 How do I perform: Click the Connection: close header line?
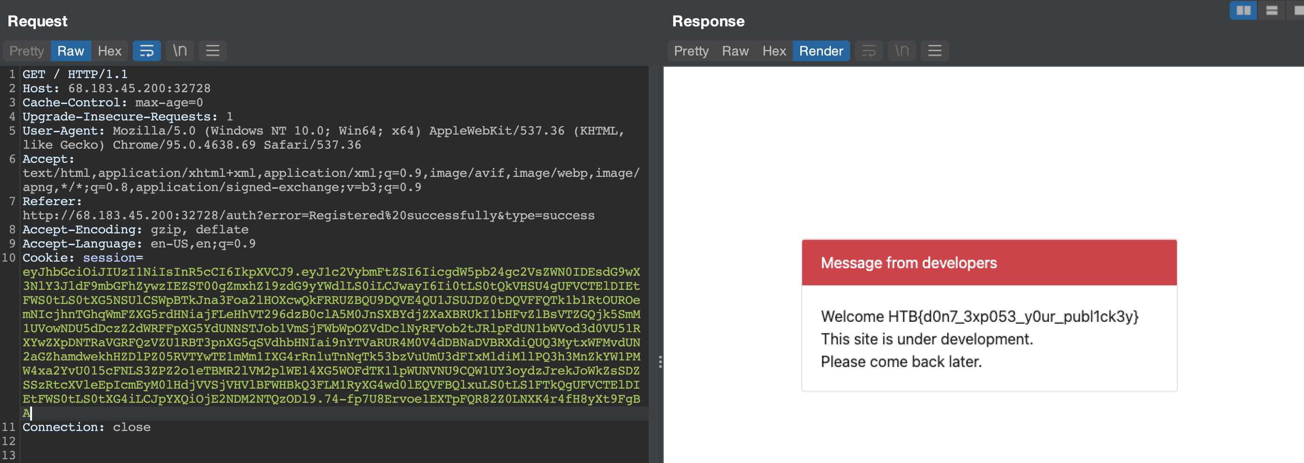pyautogui.click(x=87, y=427)
